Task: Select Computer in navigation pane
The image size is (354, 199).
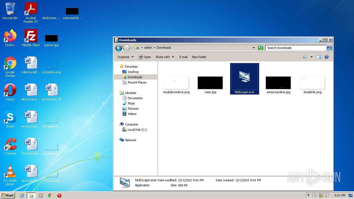Action: [x=131, y=124]
